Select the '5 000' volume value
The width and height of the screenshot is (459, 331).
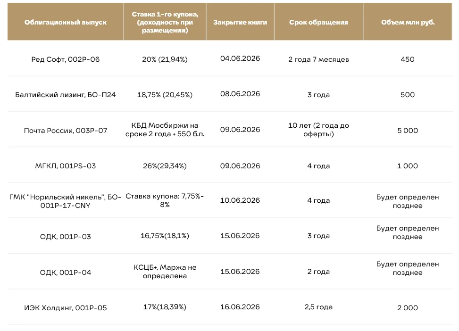click(408, 131)
